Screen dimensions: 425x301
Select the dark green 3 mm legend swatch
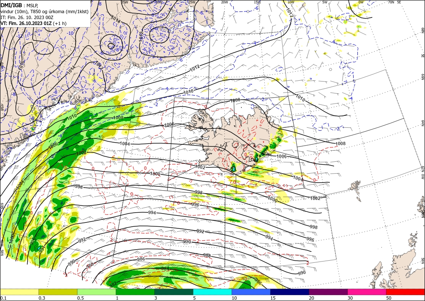[x=174, y=292]
